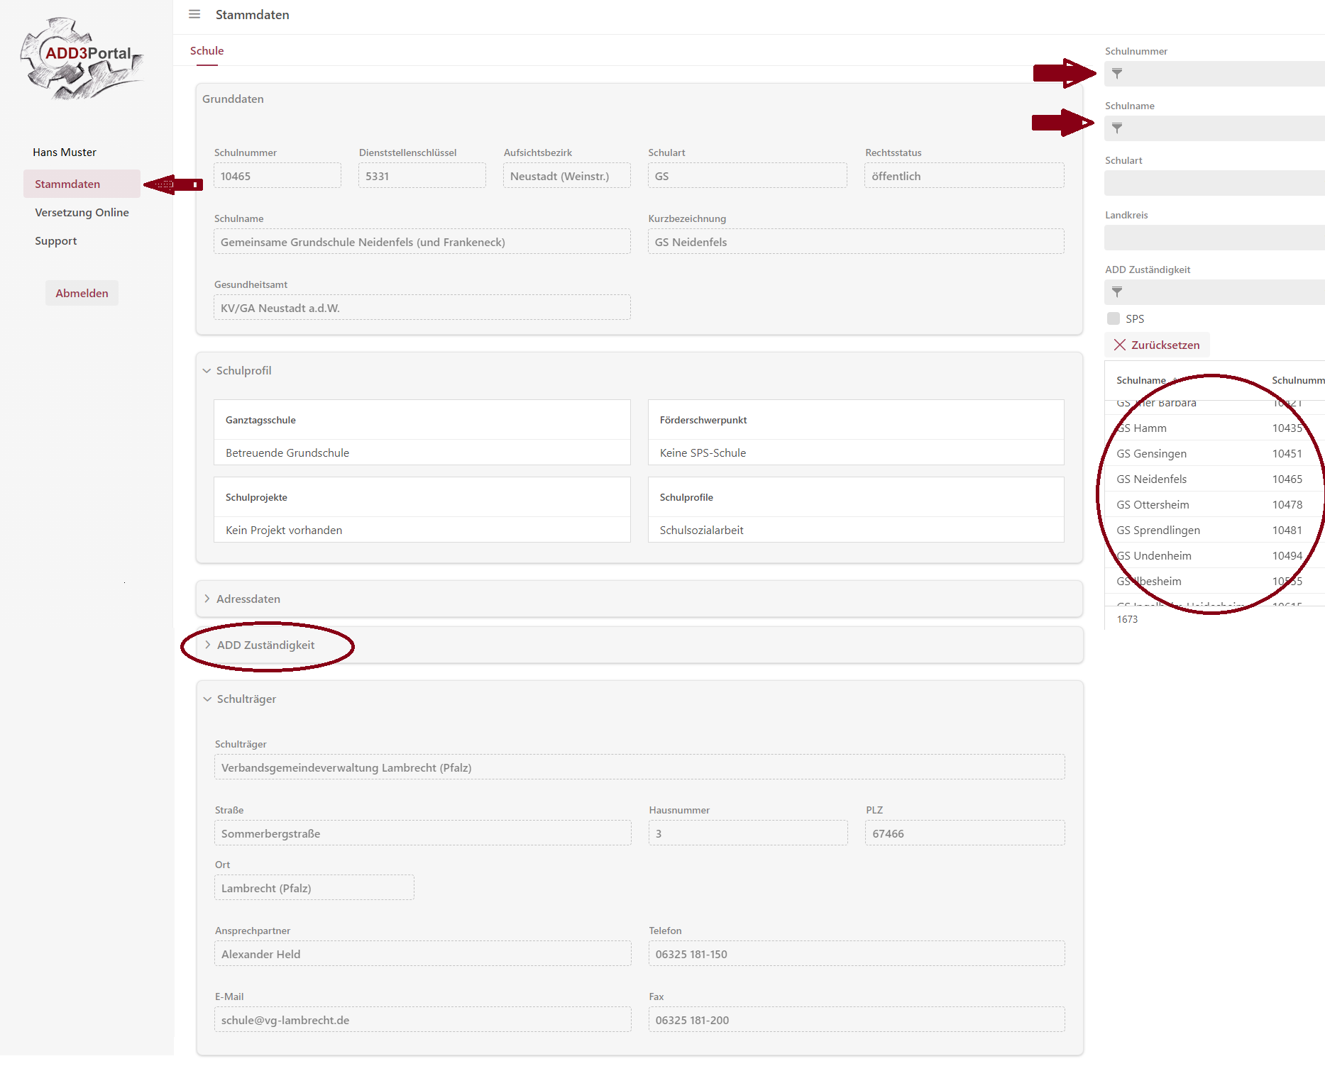Expand the ADD Zuständigkeit section
The width and height of the screenshot is (1325, 1066).
(x=208, y=645)
